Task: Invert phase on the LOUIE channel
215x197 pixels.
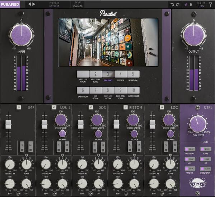Action: [x=54, y=107]
